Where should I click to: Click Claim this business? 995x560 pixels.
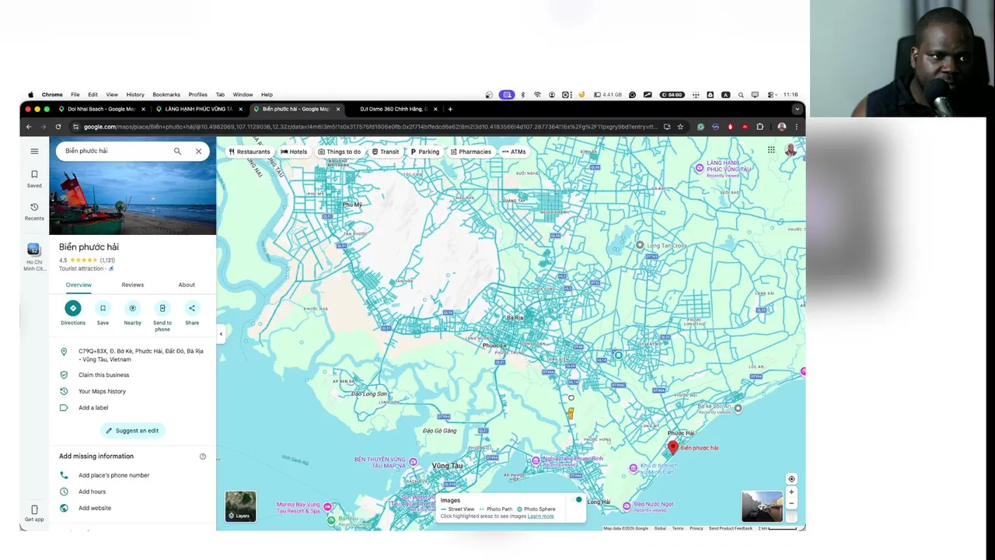click(x=103, y=375)
